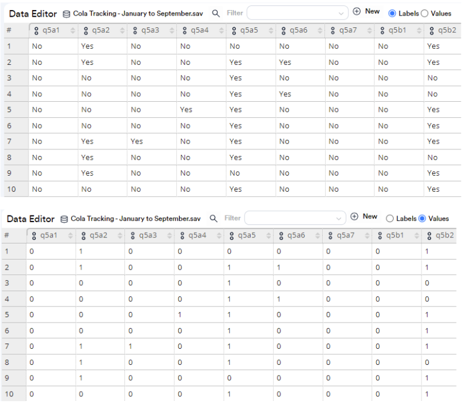
Task: Click the No cell in row 8 under q5b2
Action: [x=433, y=158]
